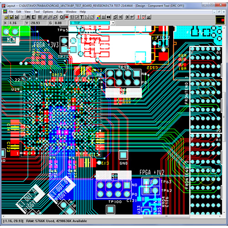This screenshot has height=228, width=228.
Task: Click the Y coordinate field
Action: pos(38,23)
